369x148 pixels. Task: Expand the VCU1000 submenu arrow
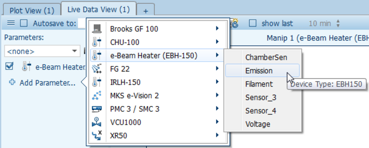coord(217,122)
